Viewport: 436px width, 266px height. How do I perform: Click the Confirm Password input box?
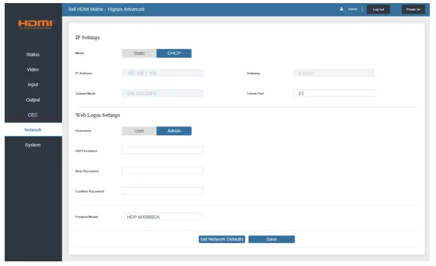[163, 191]
